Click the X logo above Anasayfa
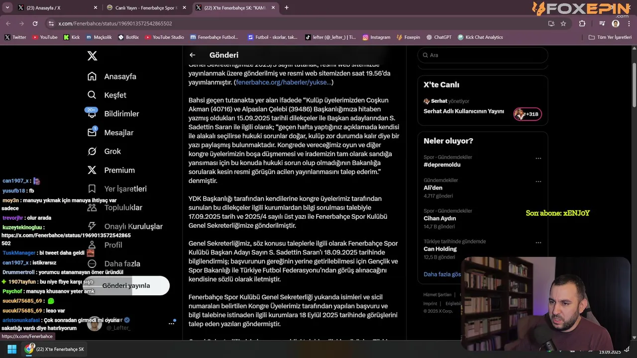 (x=92, y=56)
